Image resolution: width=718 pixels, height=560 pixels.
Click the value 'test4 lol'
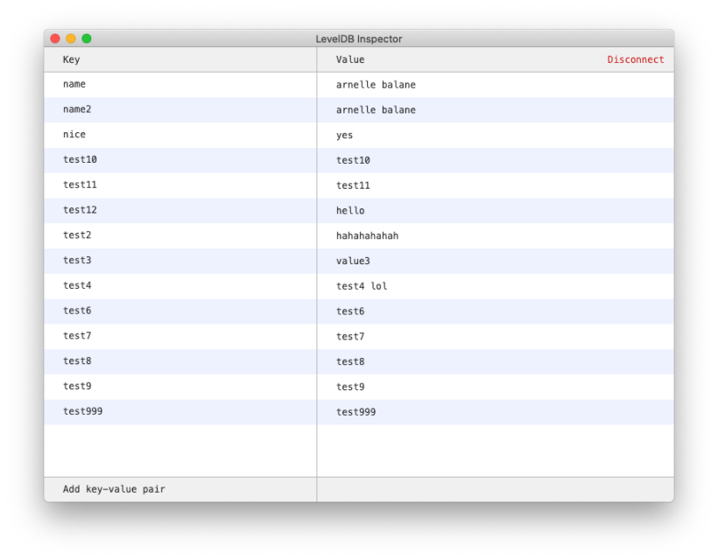tap(362, 286)
